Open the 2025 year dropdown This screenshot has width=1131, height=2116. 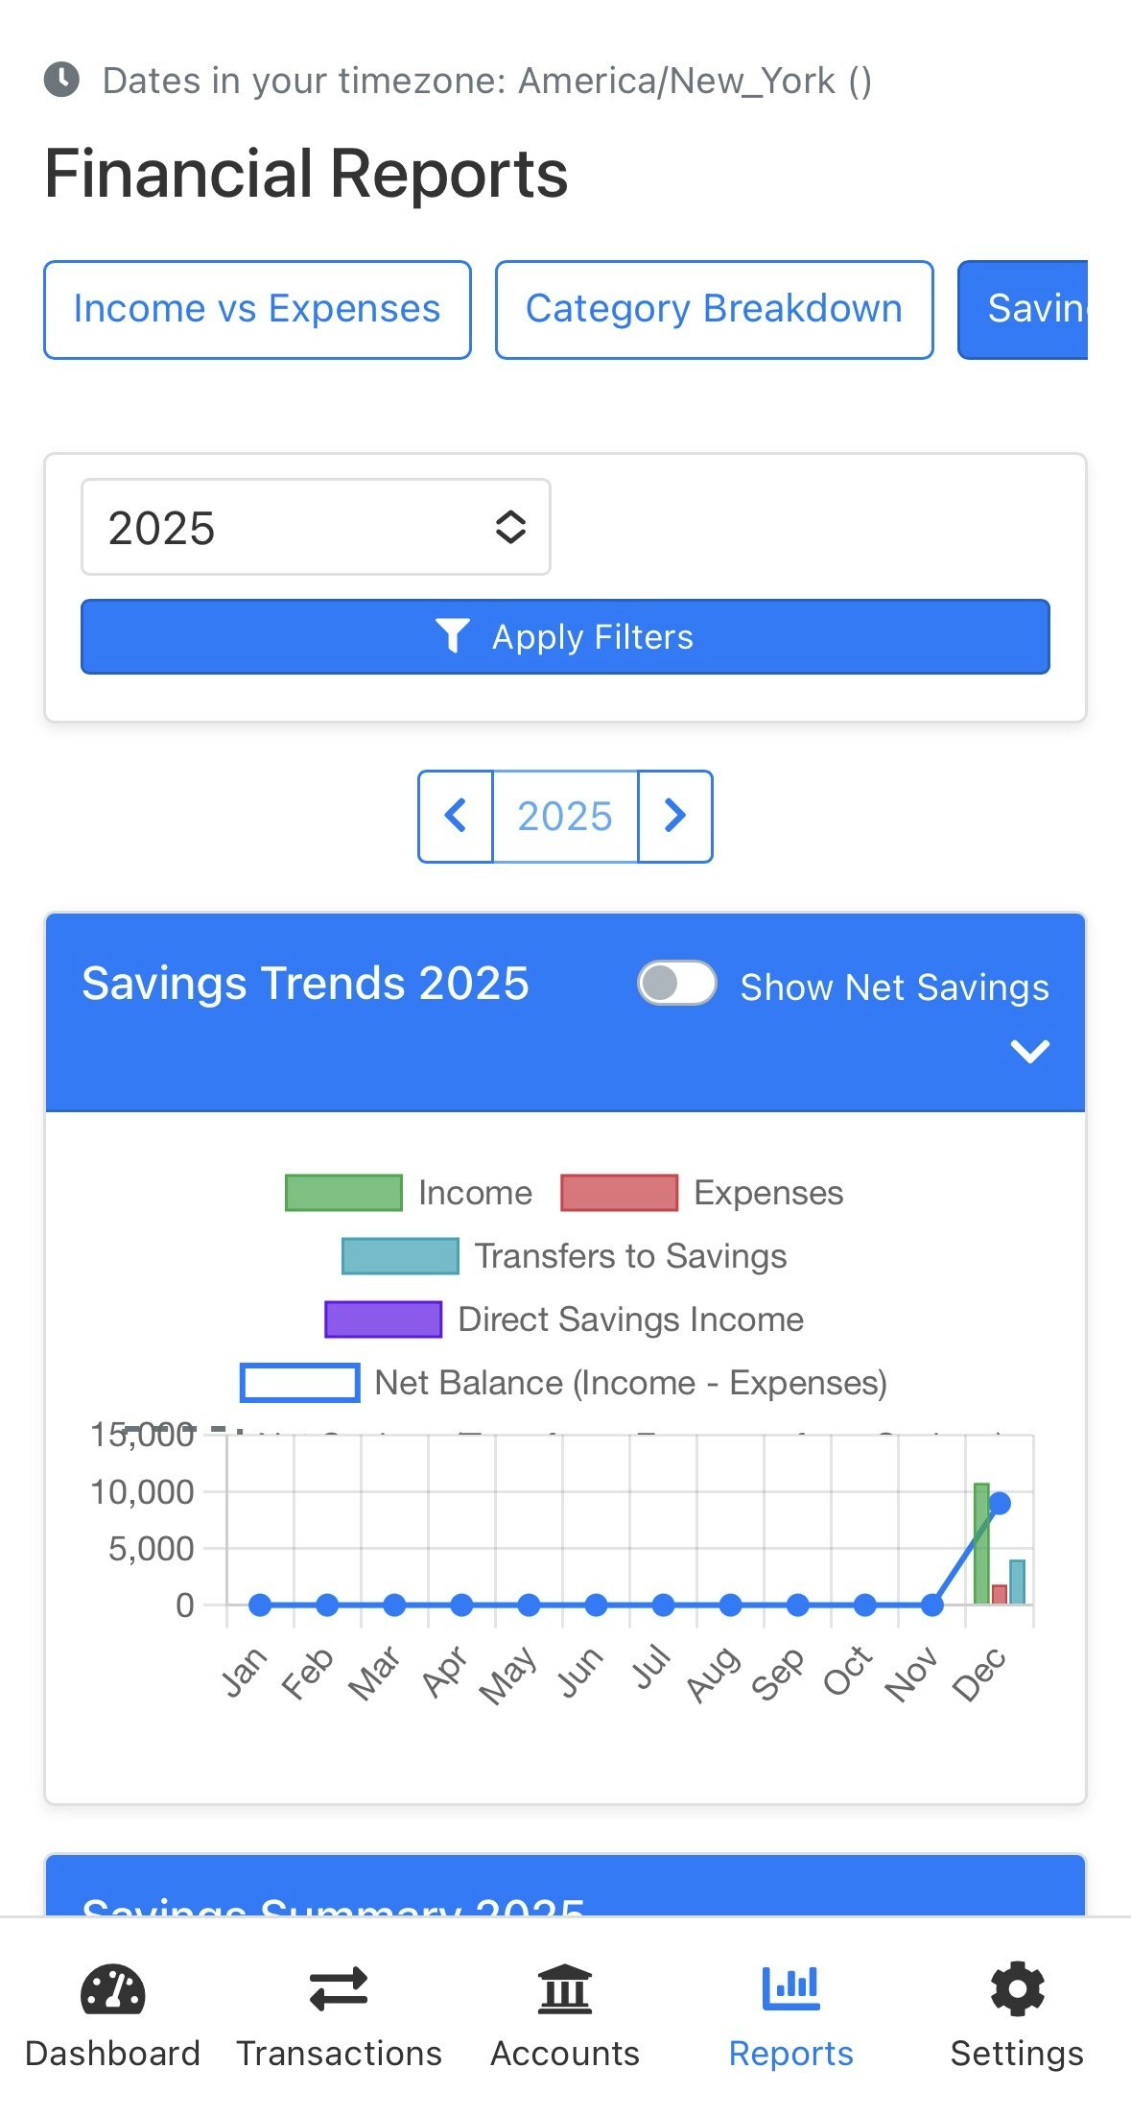(316, 527)
